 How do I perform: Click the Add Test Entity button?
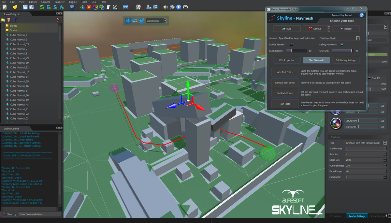click(x=285, y=72)
